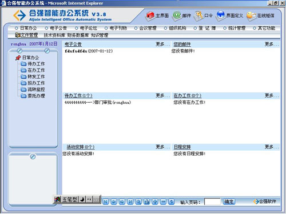Click 更多 in the 待办工作 section
286x214 pixels.
pyautogui.click(x=162, y=96)
